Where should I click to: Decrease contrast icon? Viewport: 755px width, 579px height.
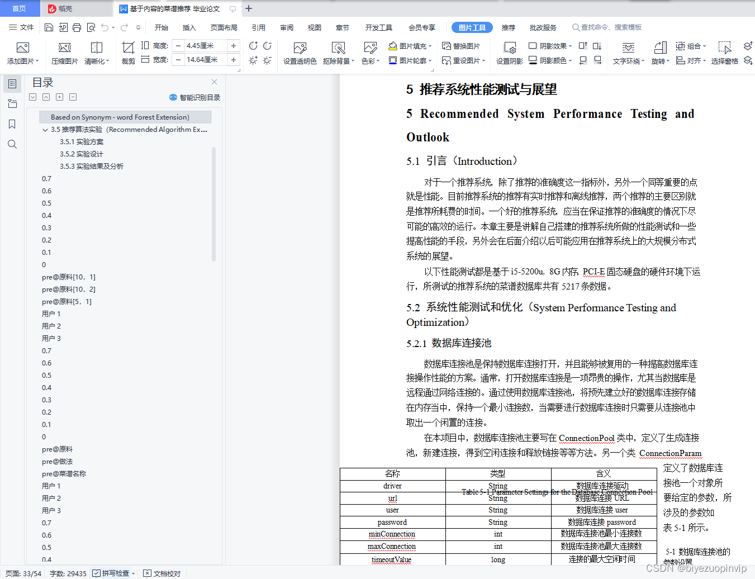coord(267,46)
